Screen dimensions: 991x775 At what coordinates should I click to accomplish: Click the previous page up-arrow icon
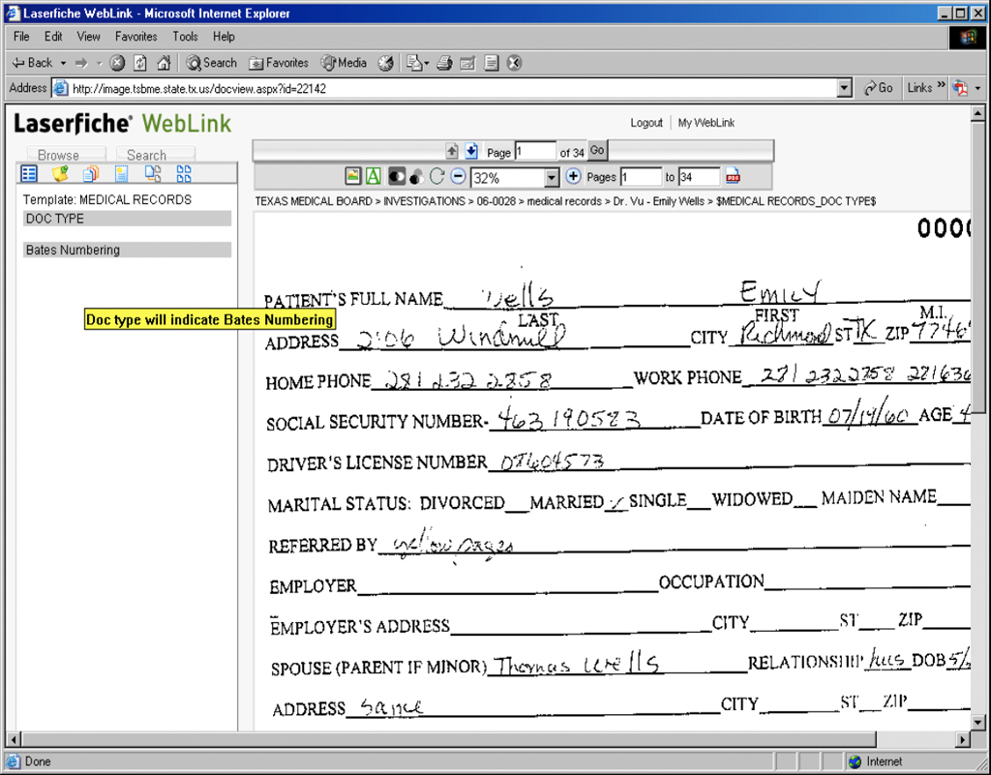click(452, 152)
